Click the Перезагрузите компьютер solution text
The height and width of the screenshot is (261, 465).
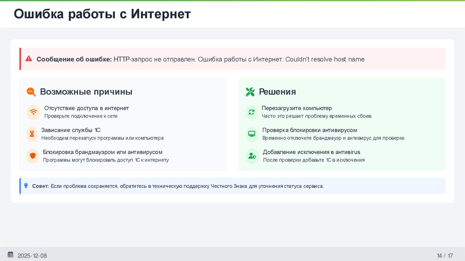297,108
